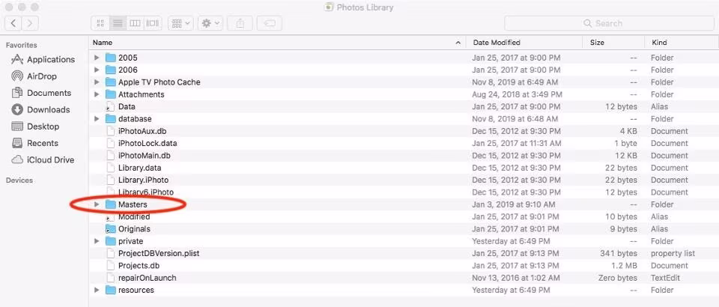719x307 pixels.
Task: Select the iPhotoMain.db file name
Action: [144, 156]
